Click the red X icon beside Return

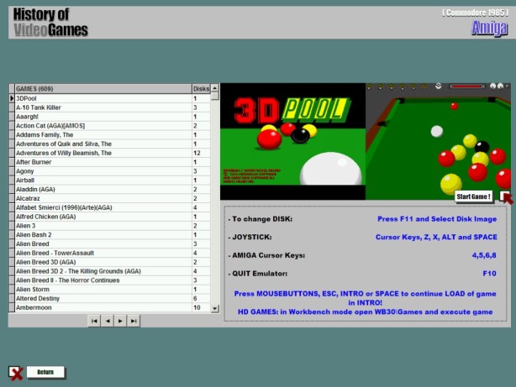point(15,374)
